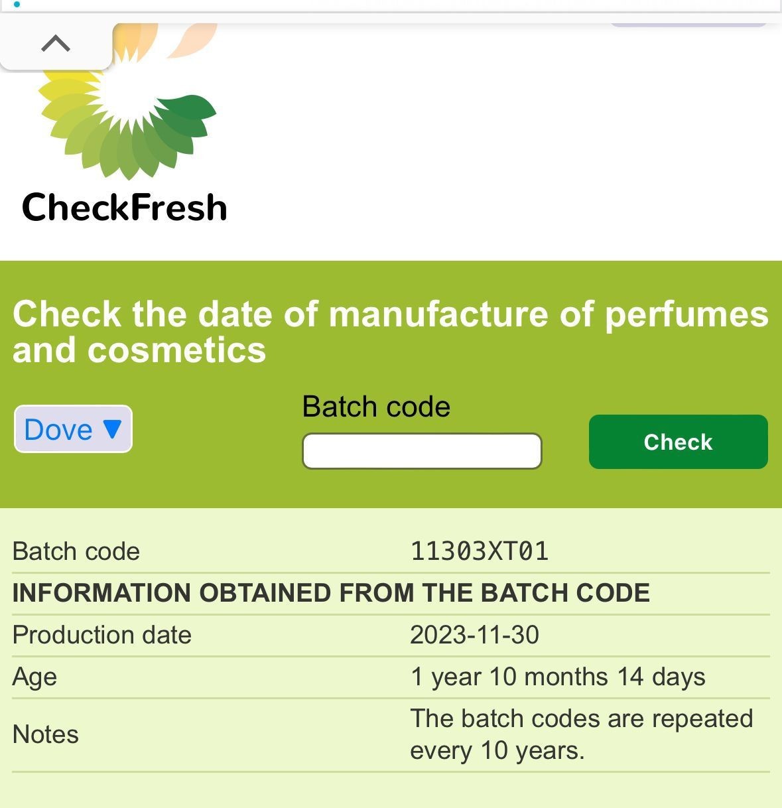Viewport: 782px width, 808px height.
Task: Click the Production date row label
Action: click(x=102, y=635)
